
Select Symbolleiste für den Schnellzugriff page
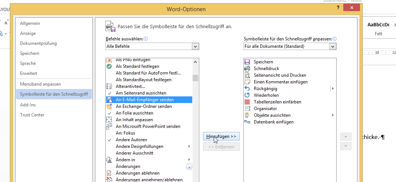coord(54,94)
